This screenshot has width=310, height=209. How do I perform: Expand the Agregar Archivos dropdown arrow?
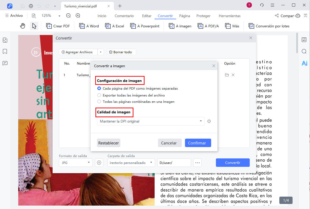(101, 52)
